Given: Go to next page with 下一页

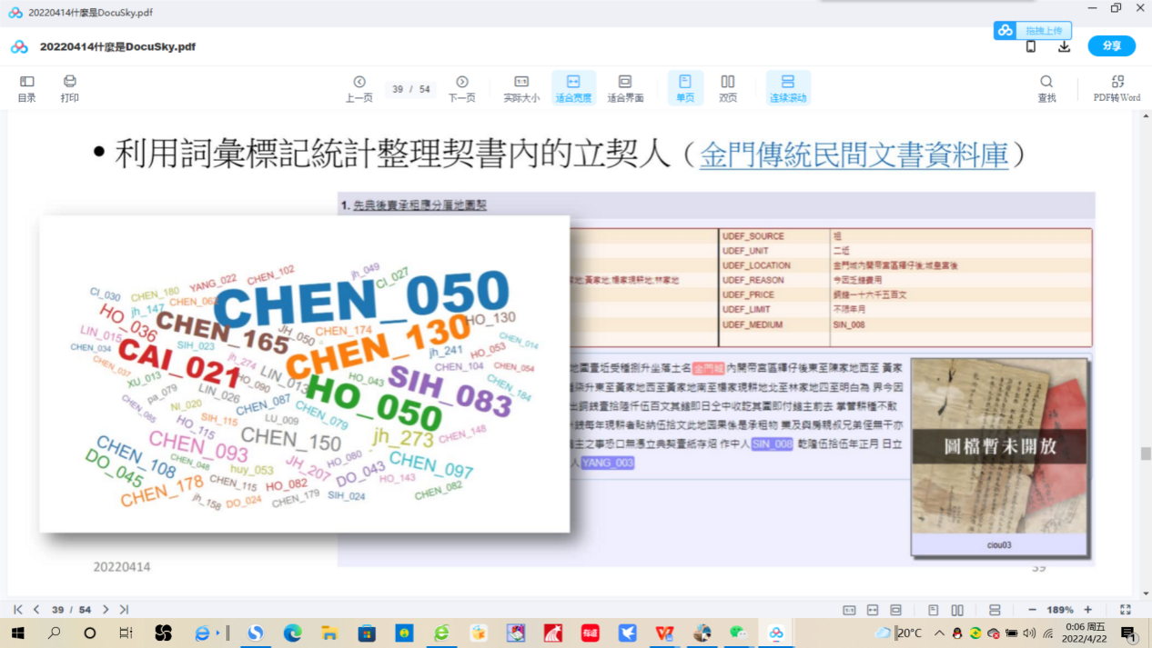Looking at the screenshot, I should pos(461,87).
